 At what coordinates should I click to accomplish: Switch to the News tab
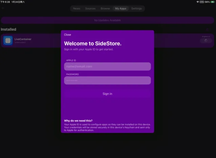77,8
